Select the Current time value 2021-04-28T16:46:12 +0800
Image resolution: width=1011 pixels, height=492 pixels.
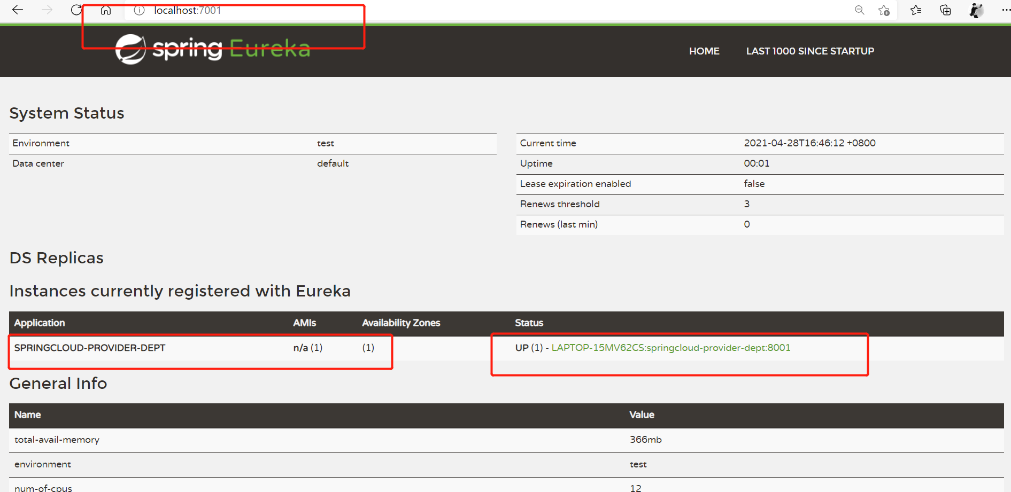click(x=810, y=143)
